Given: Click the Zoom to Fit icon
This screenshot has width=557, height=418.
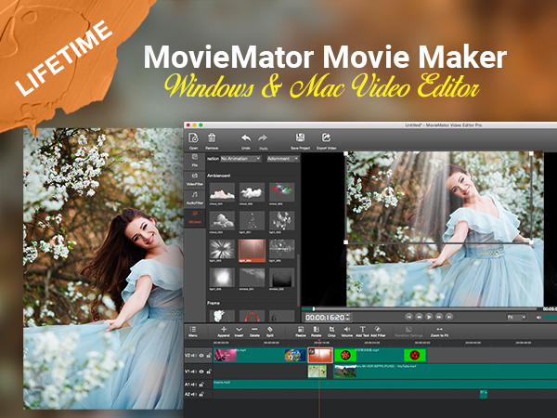Looking at the screenshot, I should pos(439,329).
